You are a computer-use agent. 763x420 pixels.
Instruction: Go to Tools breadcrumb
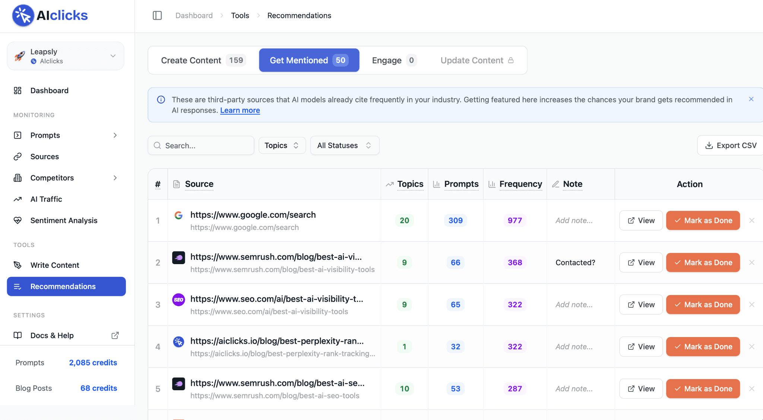pos(240,16)
